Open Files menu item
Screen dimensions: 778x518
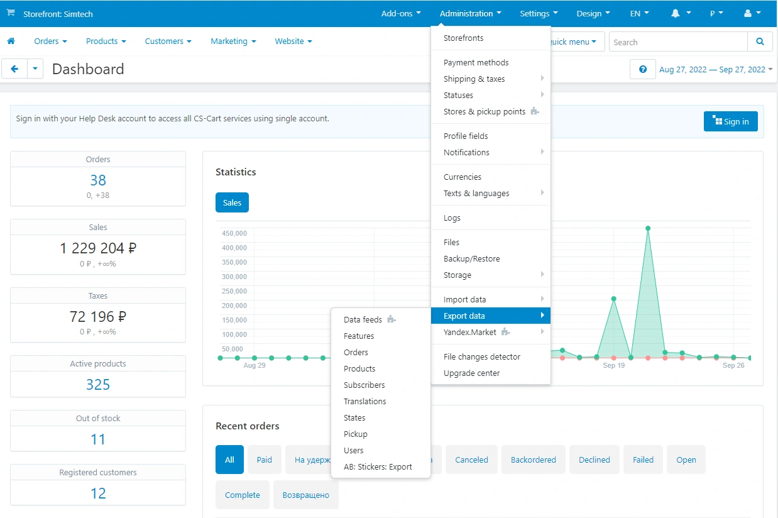491,242
